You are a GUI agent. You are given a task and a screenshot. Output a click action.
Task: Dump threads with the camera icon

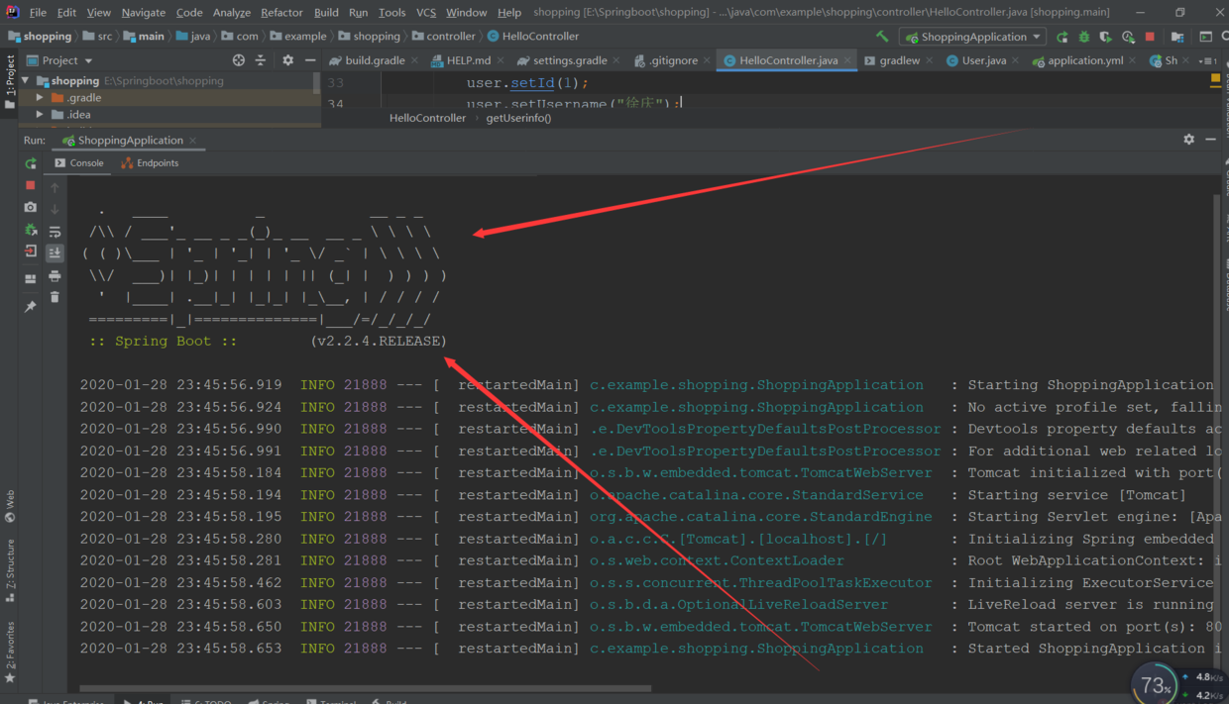(31, 207)
